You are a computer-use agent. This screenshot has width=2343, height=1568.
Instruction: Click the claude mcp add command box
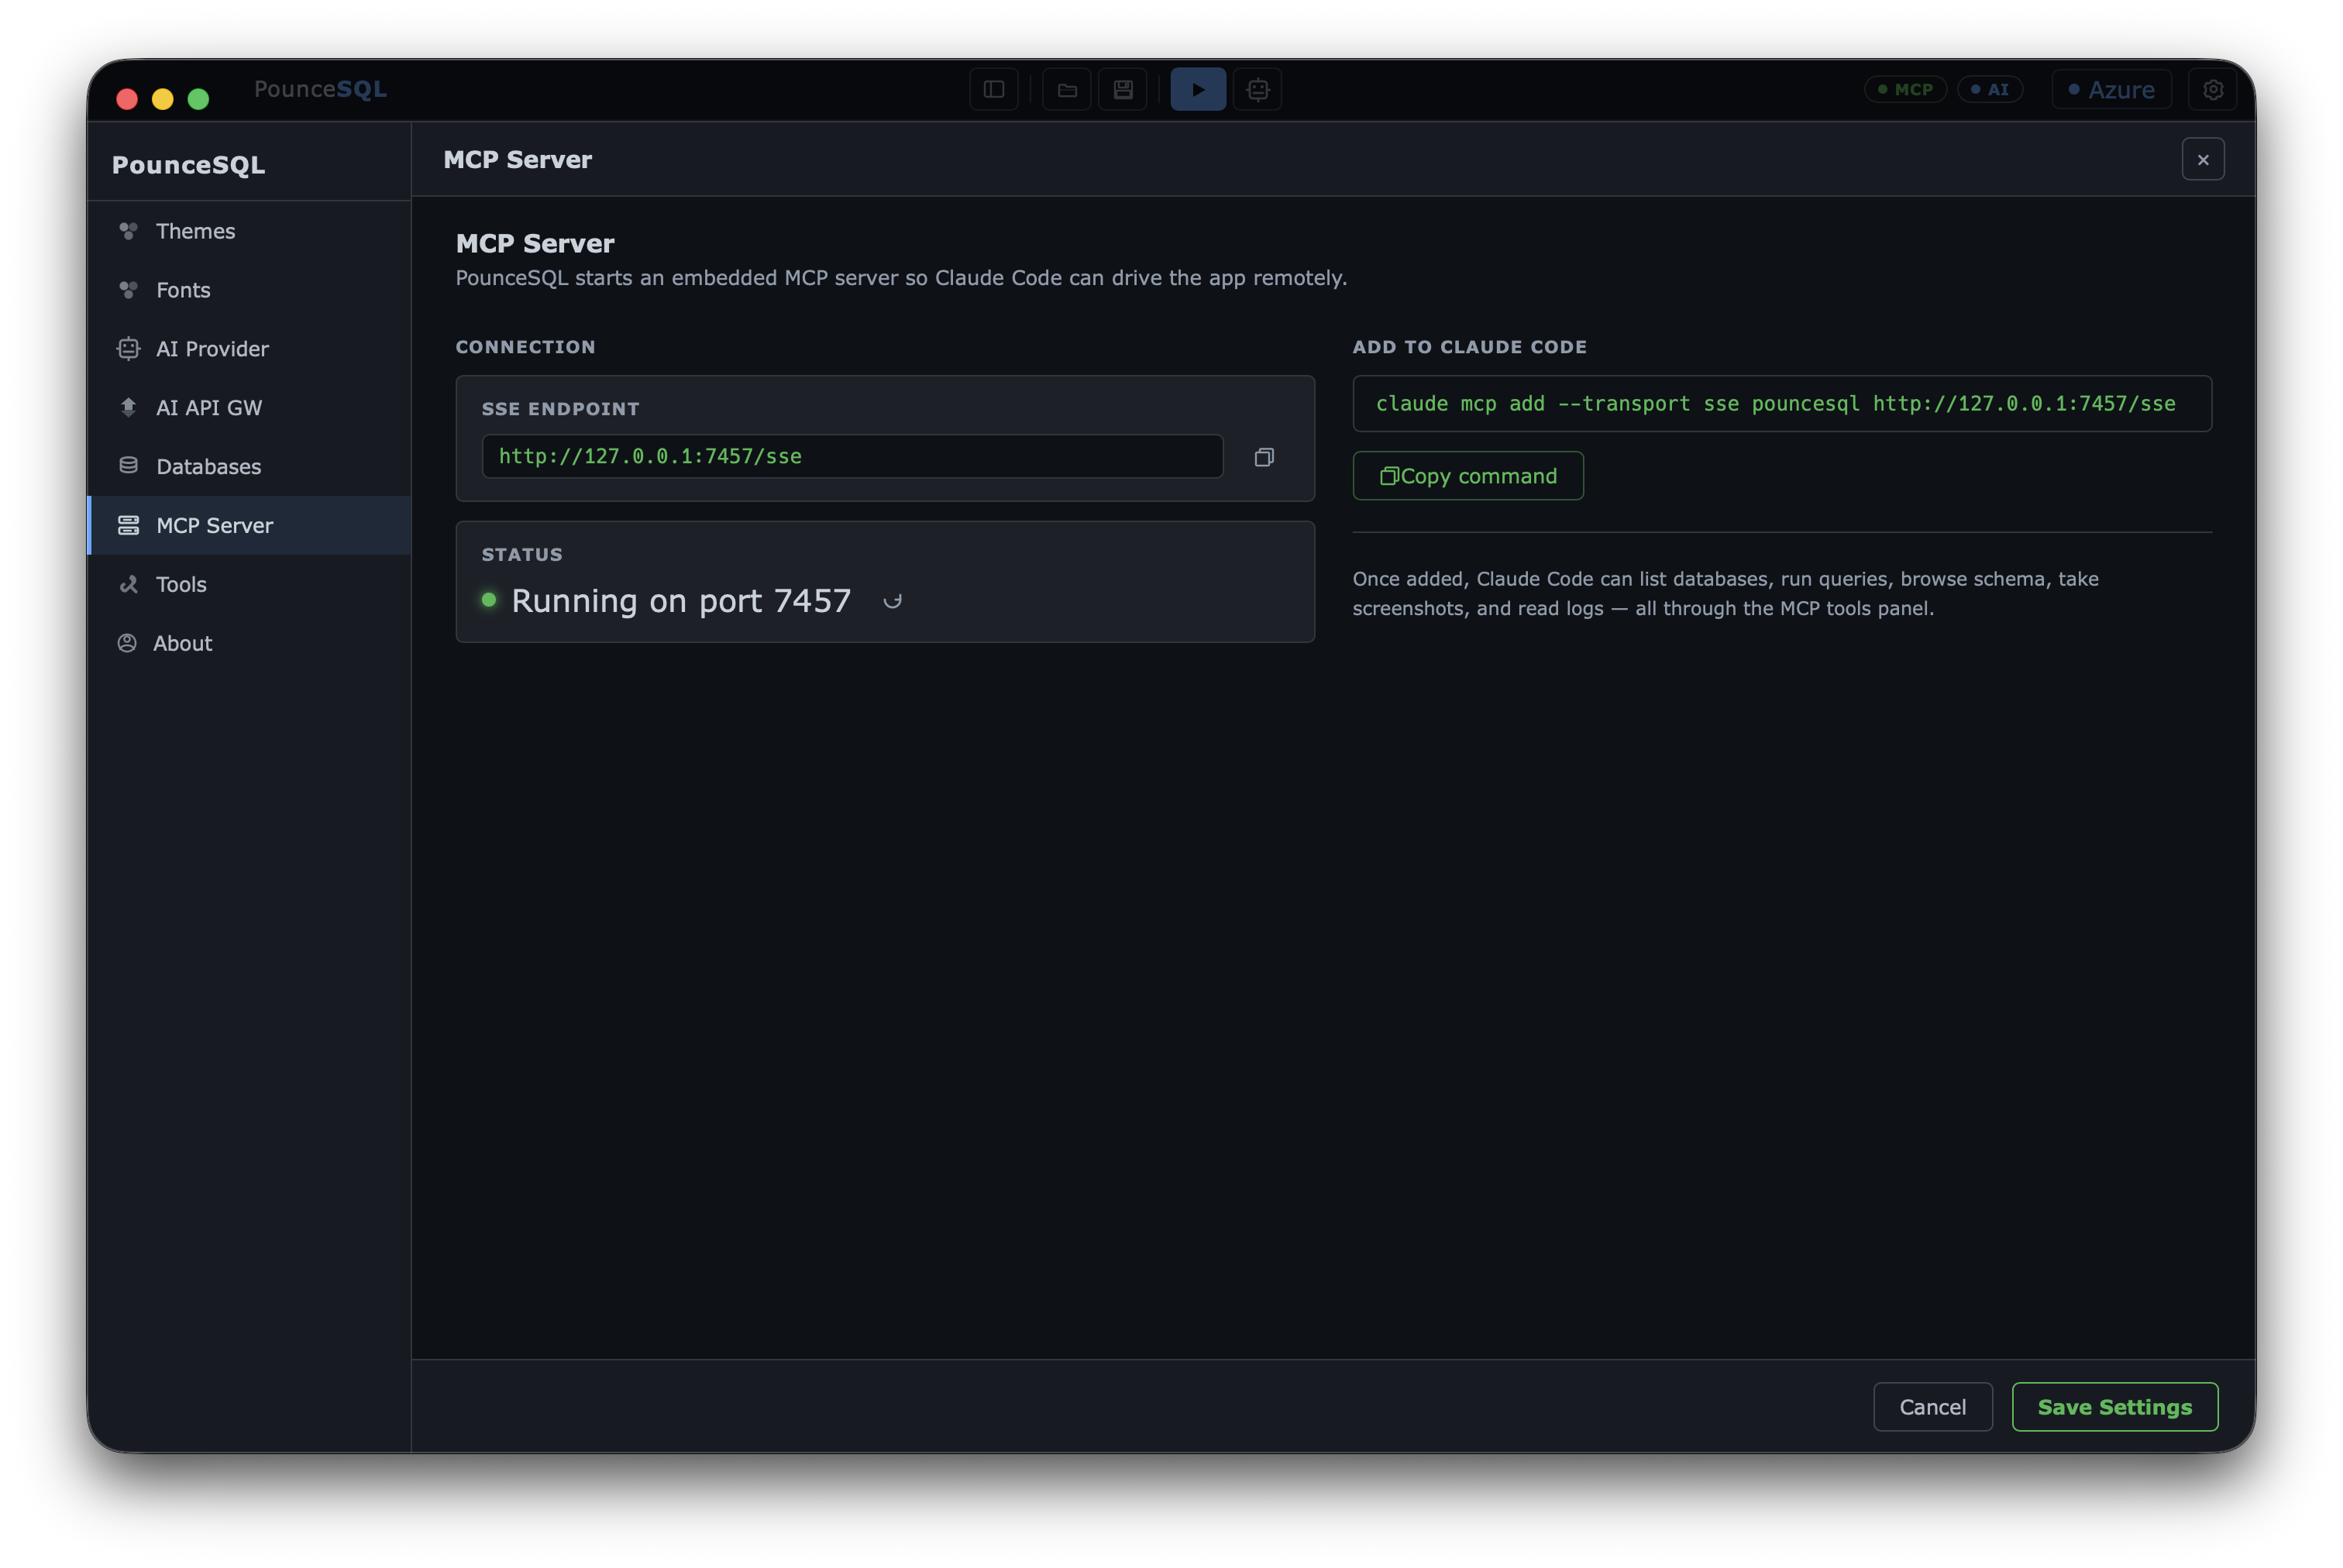click(1781, 403)
